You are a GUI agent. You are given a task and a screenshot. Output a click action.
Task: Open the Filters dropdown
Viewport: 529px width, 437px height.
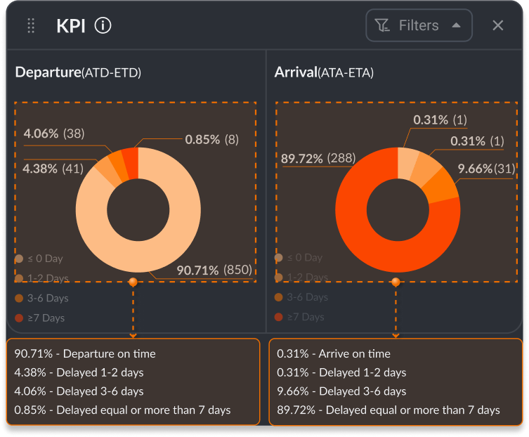click(x=418, y=26)
